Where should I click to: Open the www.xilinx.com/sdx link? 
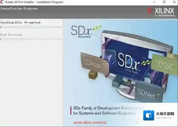point(90,122)
